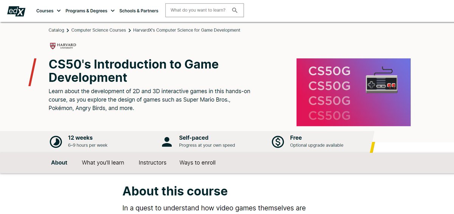The height and width of the screenshot is (214, 454).
Task: Jump to Ways to enroll tab
Action: [x=197, y=163]
